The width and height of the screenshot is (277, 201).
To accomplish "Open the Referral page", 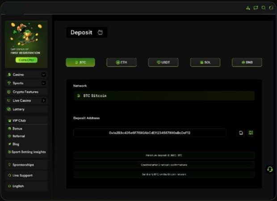I will coord(19,136).
